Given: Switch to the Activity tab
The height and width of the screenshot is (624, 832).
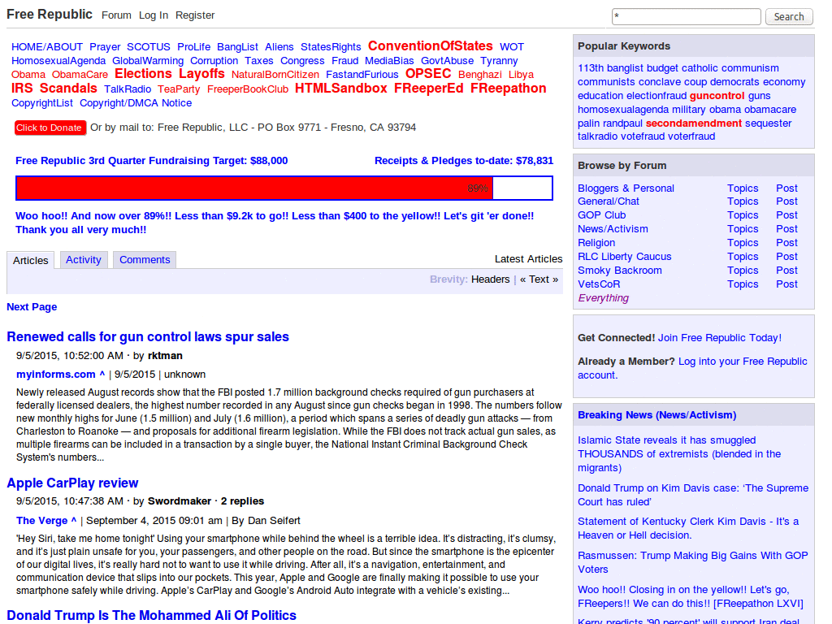Looking at the screenshot, I should click(84, 259).
